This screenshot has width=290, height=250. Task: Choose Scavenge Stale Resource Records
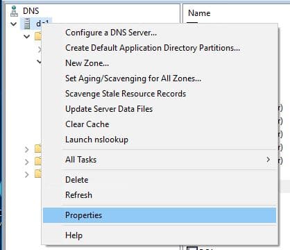[x=160, y=94]
